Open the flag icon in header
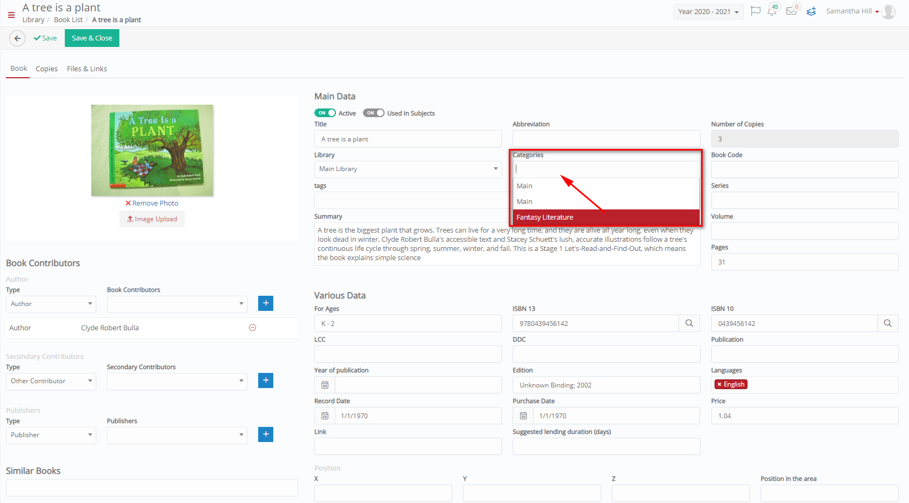 (x=756, y=11)
